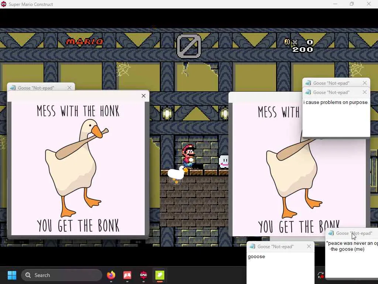Close the Goose Not-epad behind the left meme

(69, 88)
